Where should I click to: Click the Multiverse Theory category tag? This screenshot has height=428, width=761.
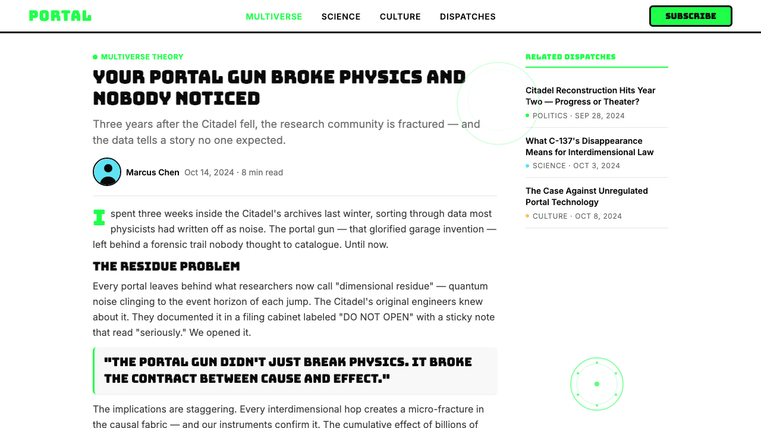coord(138,57)
